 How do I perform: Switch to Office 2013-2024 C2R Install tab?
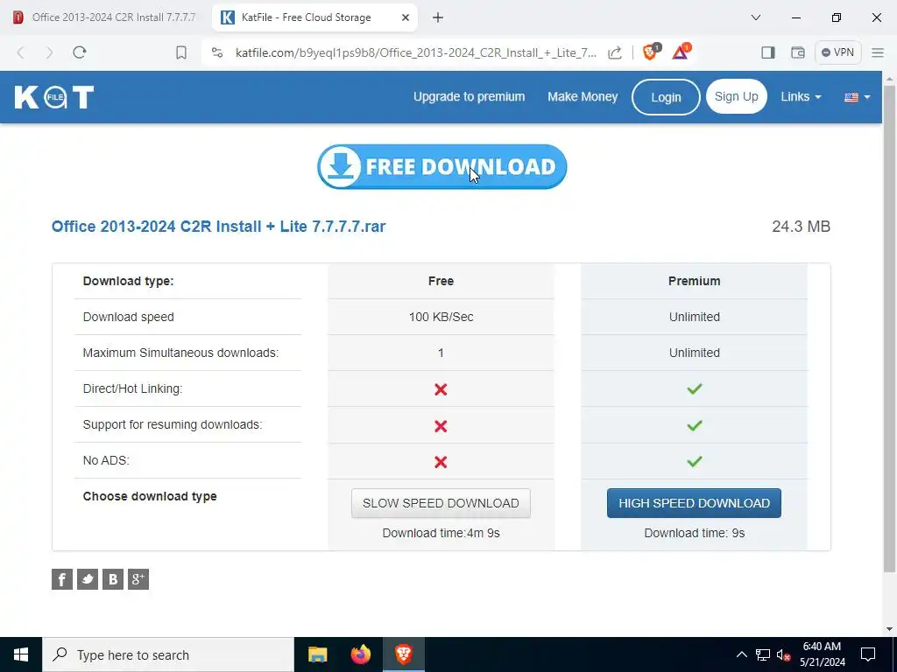106,17
